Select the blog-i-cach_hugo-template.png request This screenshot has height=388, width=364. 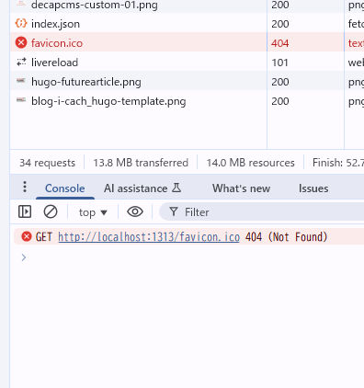click(x=138, y=101)
